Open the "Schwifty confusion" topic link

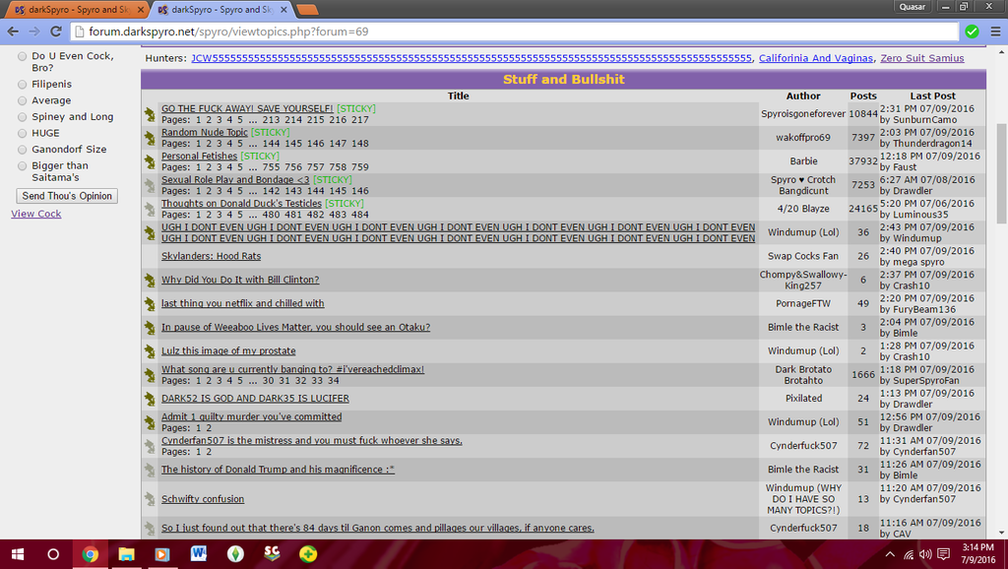point(203,499)
